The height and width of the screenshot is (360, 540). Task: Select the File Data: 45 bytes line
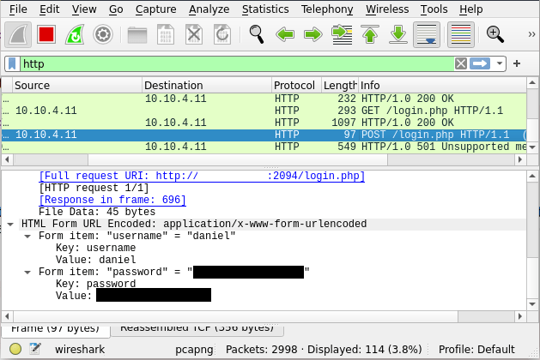97,212
